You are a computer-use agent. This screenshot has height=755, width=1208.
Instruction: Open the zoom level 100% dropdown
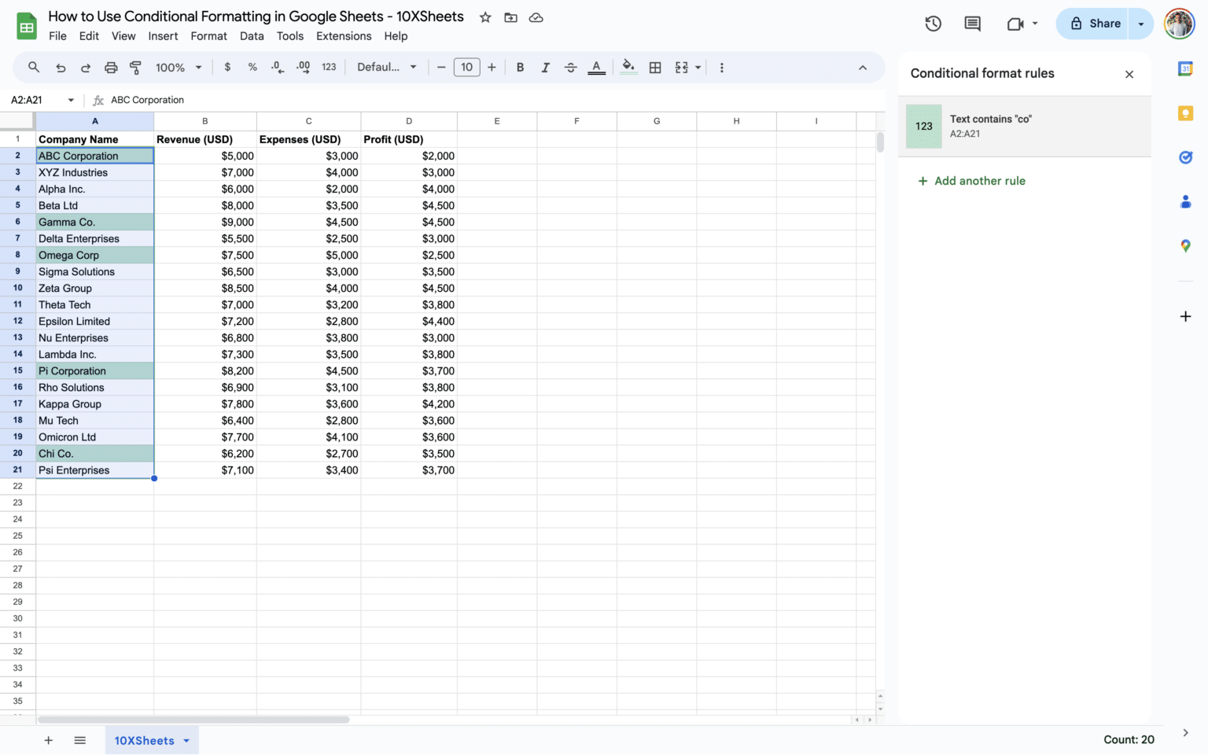point(179,68)
